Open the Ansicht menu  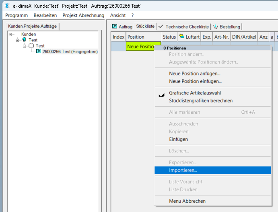point(118,15)
